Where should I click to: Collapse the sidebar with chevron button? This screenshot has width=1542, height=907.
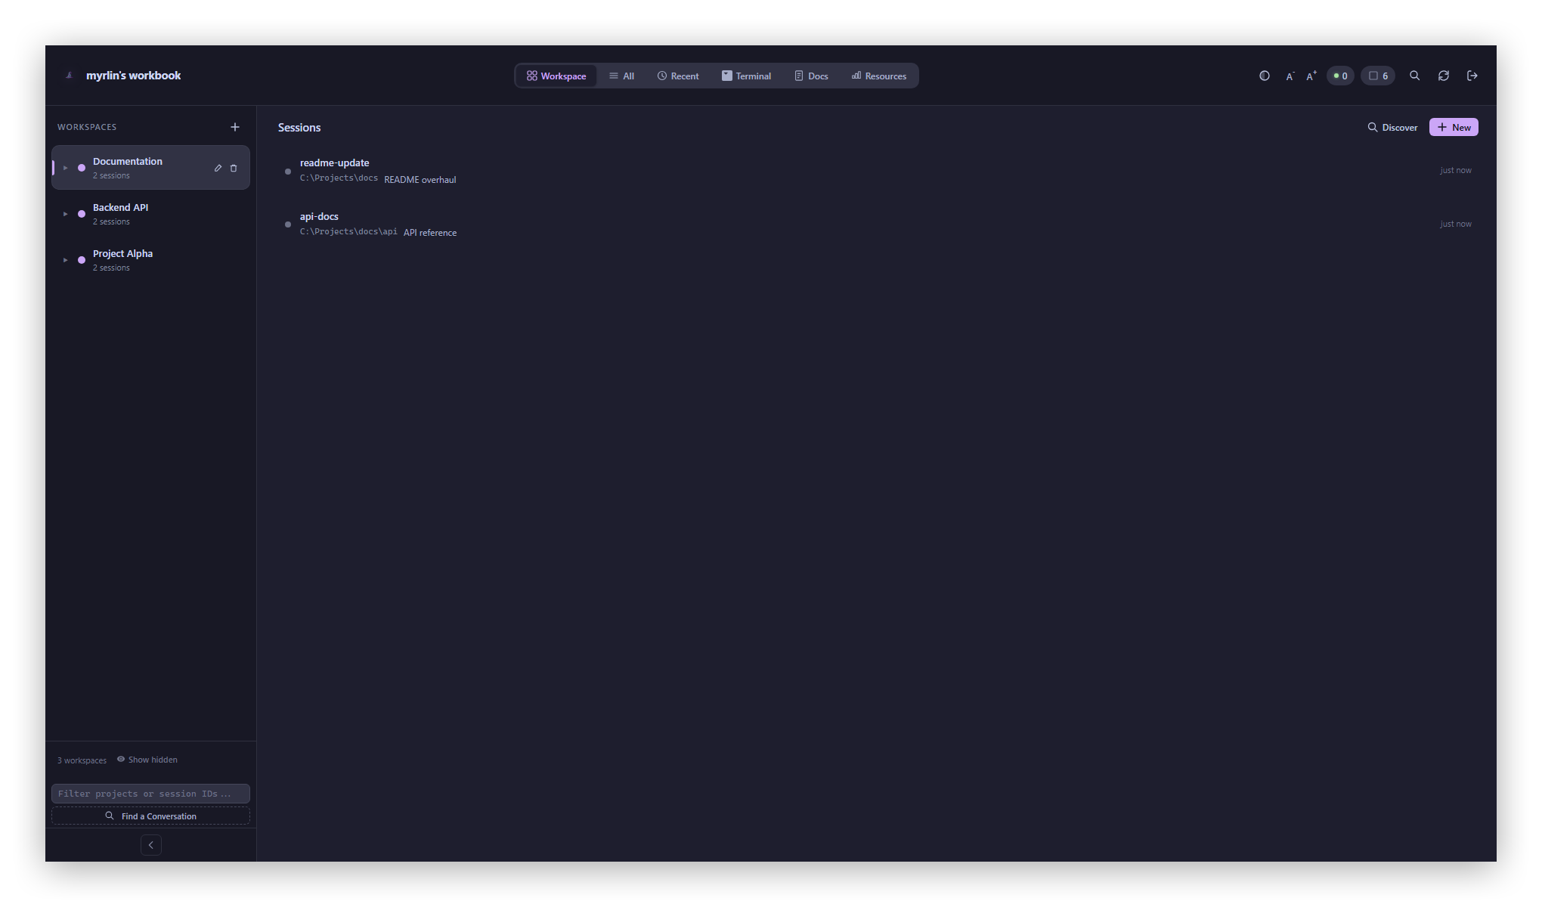151,845
